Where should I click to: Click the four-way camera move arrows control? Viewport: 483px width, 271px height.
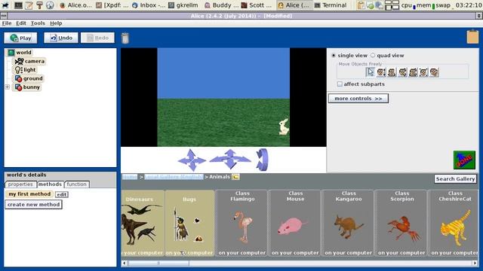192,160
